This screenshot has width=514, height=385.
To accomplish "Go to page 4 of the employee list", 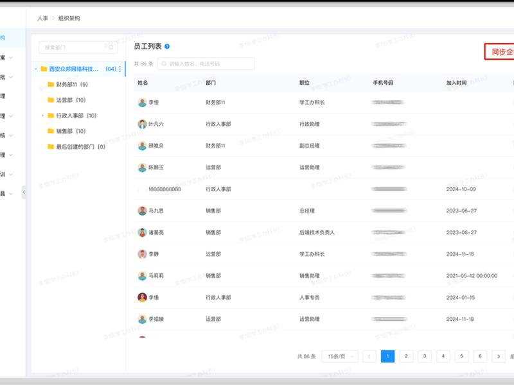I will (x=443, y=356).
